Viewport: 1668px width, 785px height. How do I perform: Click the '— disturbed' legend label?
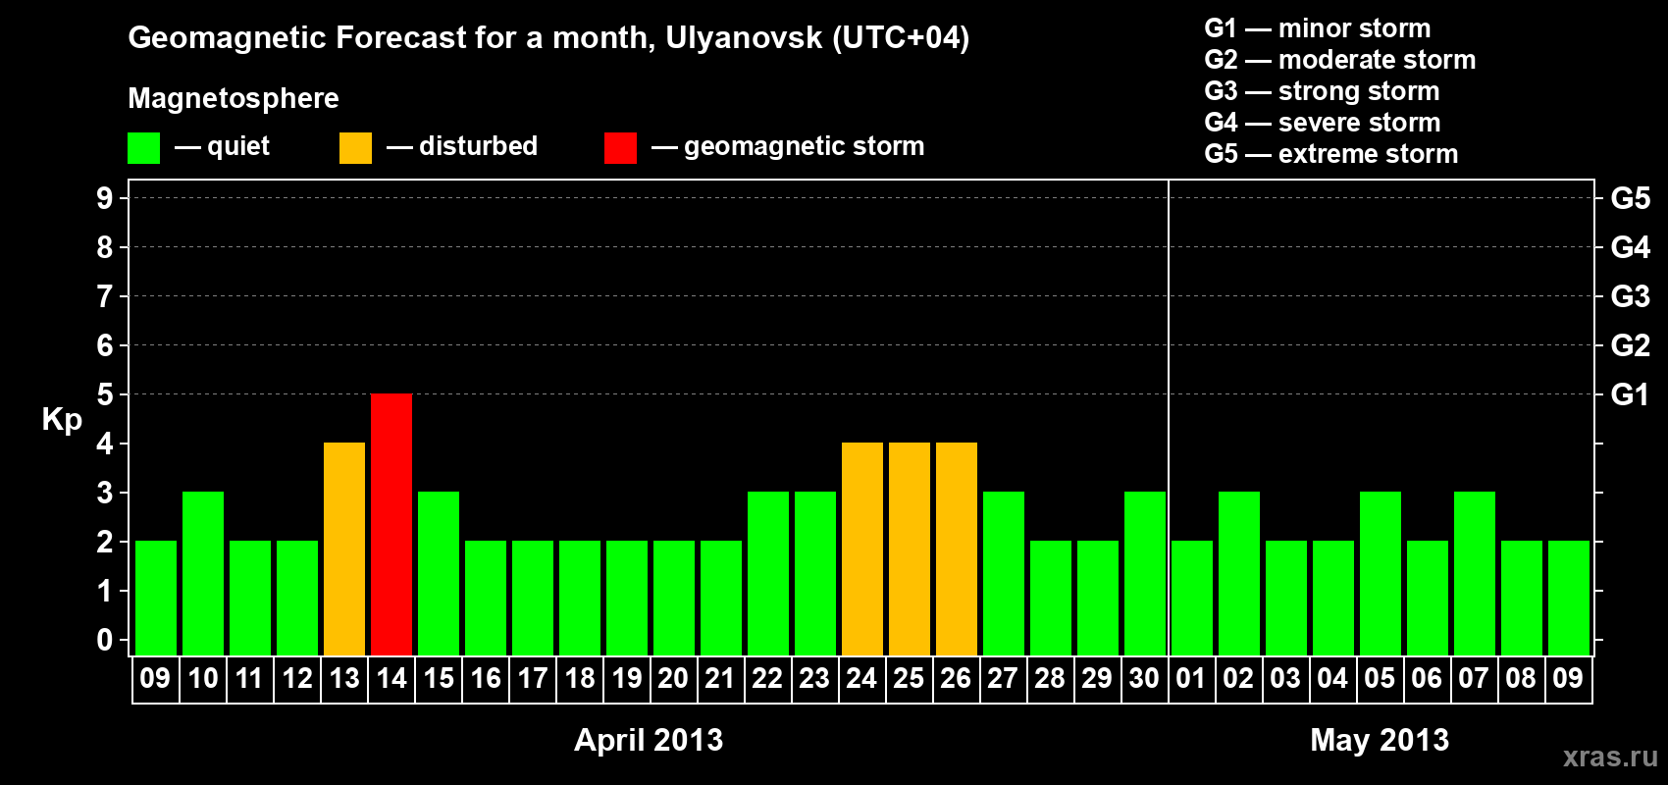coord(462,146)
